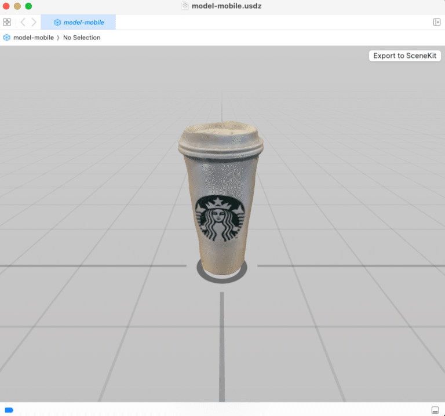Enter full screen with green button
Viewport: 445px width, 416px height.
[x=28, y=6]
